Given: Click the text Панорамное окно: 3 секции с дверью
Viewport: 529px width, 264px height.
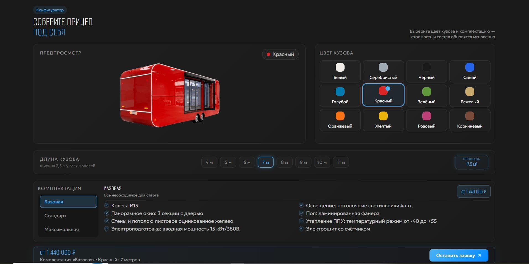Looking at the screenshot, I should click(157, 213).
